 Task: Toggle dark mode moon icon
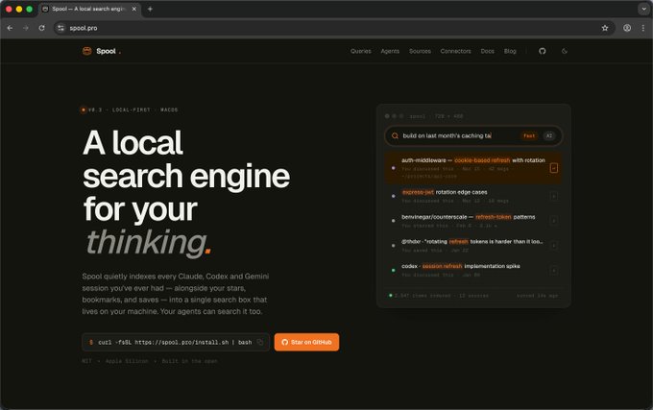click(x=565, y=51)
